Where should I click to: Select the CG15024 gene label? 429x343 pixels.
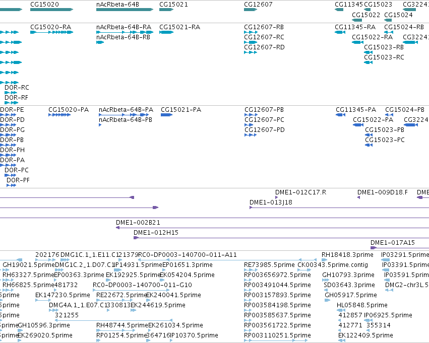pyautogui.click(x=398, y=15)
